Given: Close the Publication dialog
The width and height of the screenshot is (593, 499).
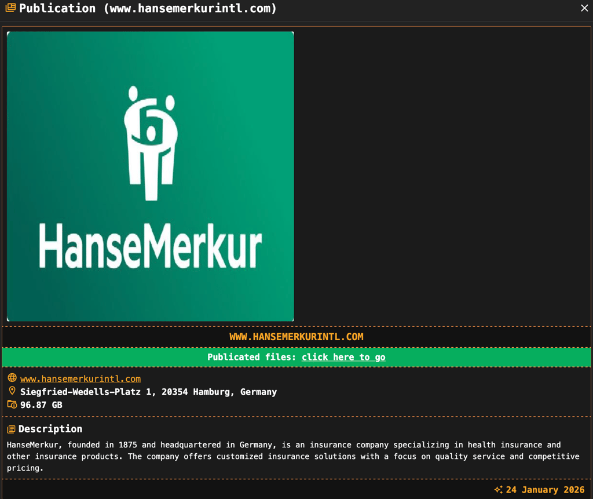Looking at the screenshot, I should [x=584, y=8].
